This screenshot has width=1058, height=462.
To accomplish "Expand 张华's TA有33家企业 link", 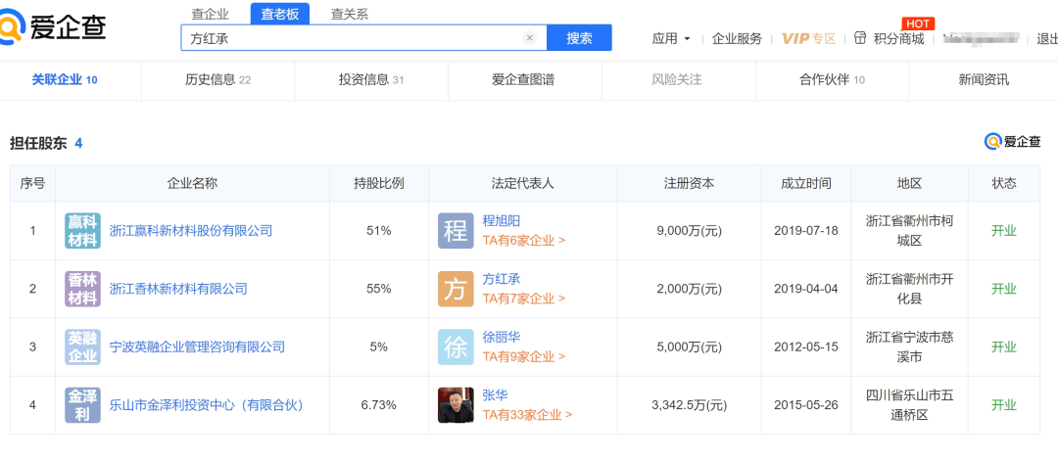I will coord(527,414).
